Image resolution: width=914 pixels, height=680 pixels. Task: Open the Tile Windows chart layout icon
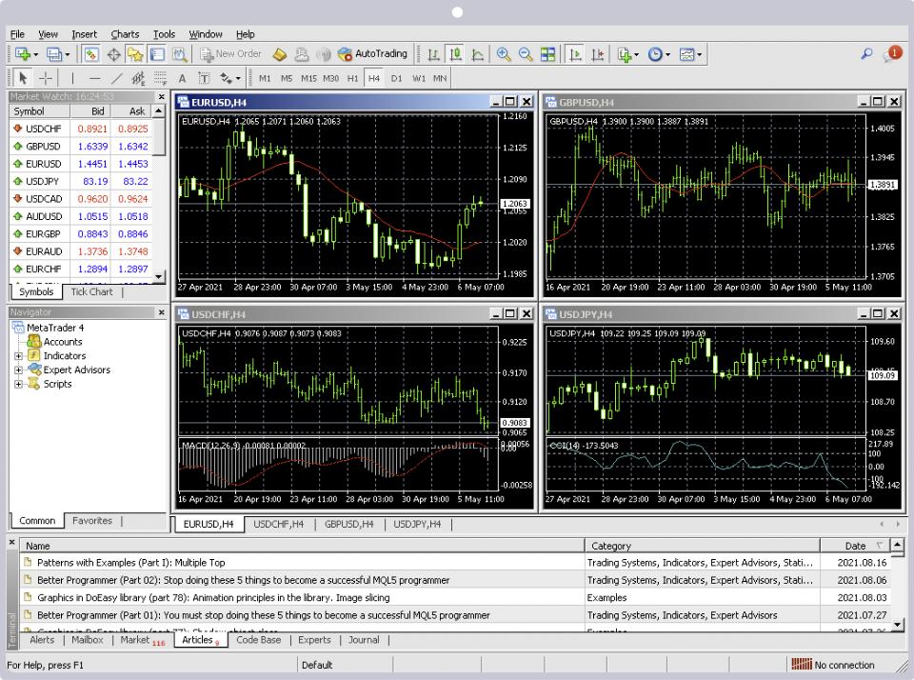click(547, 55)
